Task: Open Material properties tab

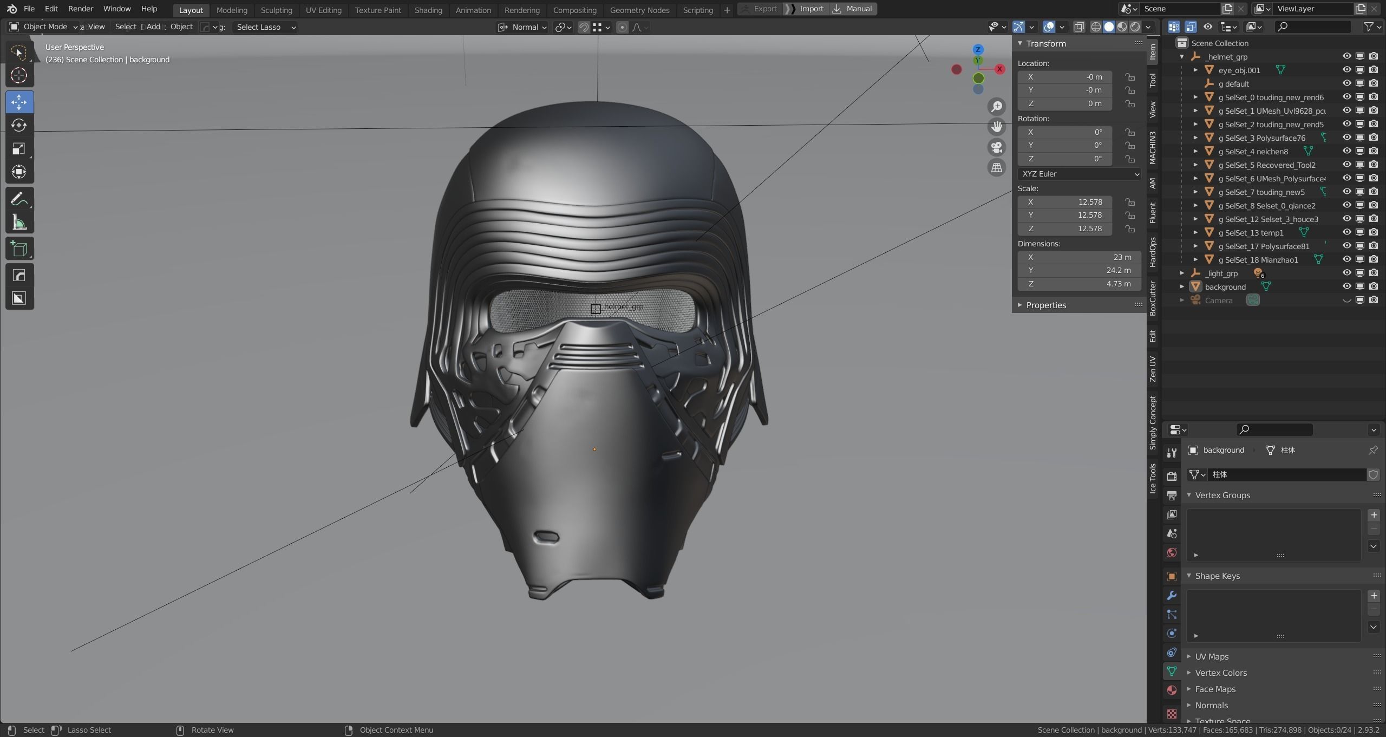Action: tap(1172, 690)
